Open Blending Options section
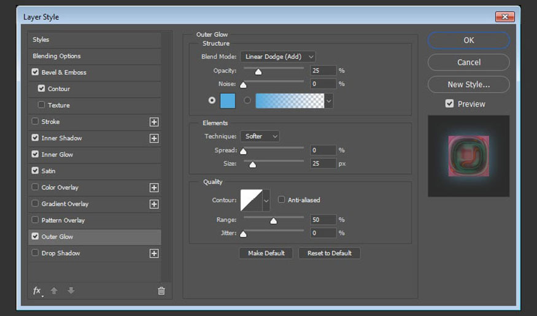This screenshot has width=537, height=316. [94, 56]
